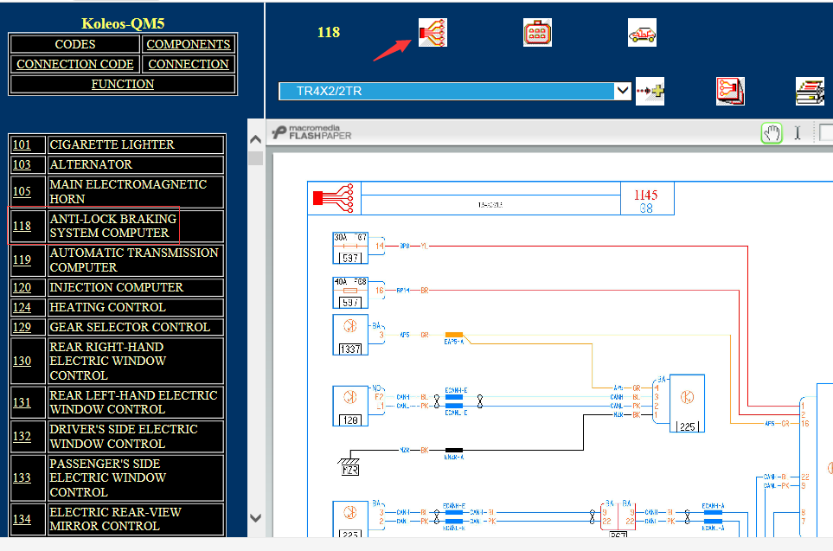
Task: Select DRIVER'S SIDE ELECTRIC WINDOW CONTROL text
Action: pos(123,436)
